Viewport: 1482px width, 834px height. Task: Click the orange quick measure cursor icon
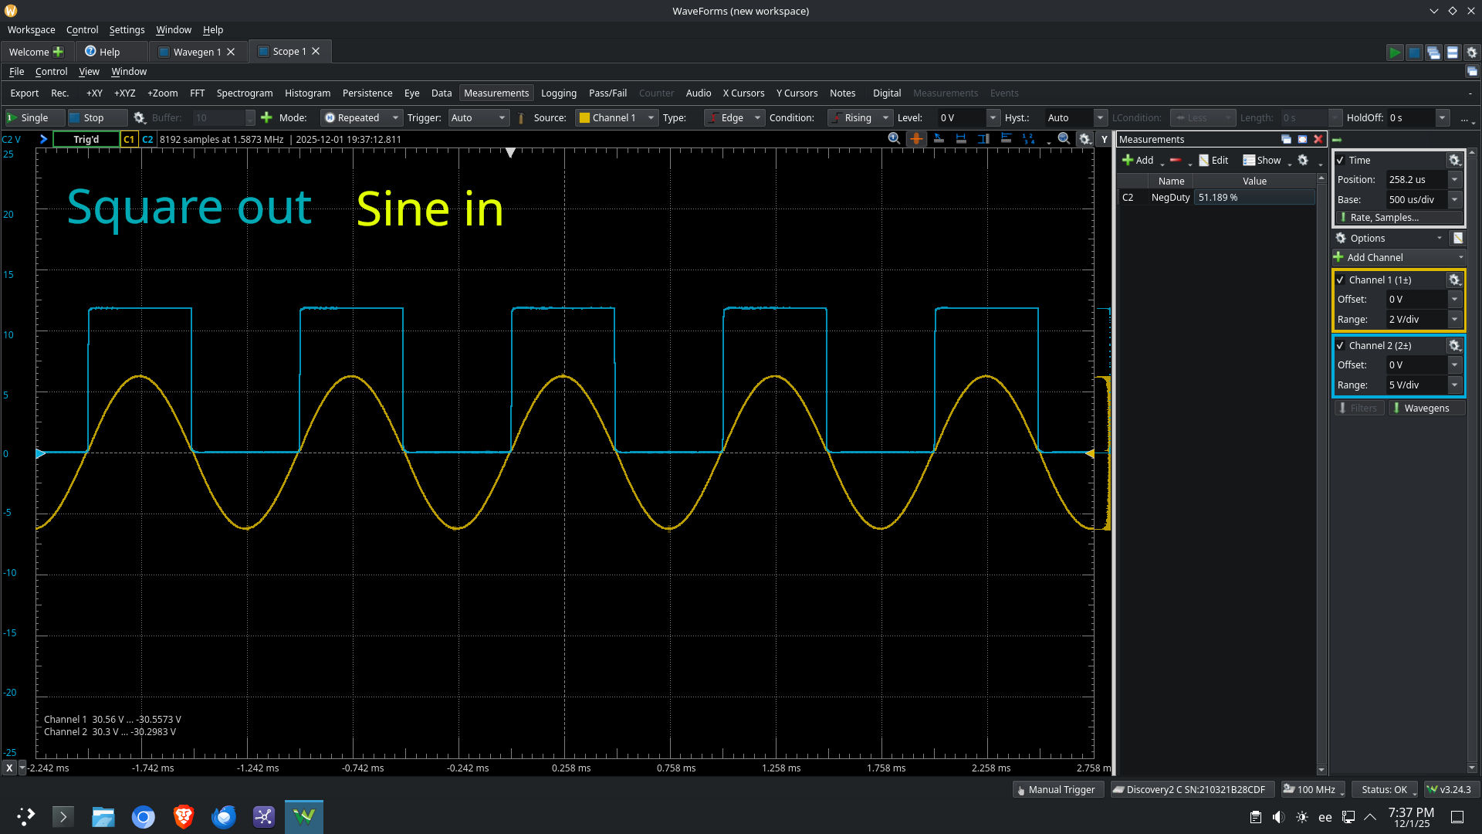click(916, 139)
